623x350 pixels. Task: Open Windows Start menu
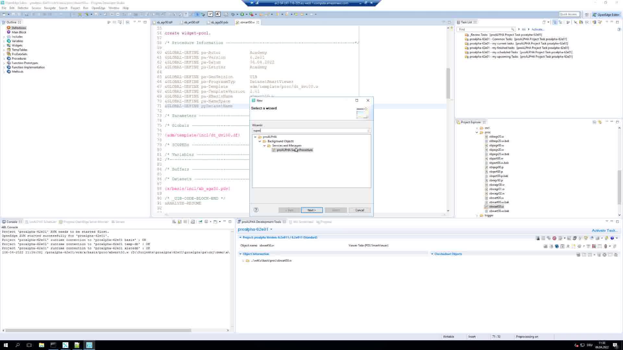tap(6, 345)
